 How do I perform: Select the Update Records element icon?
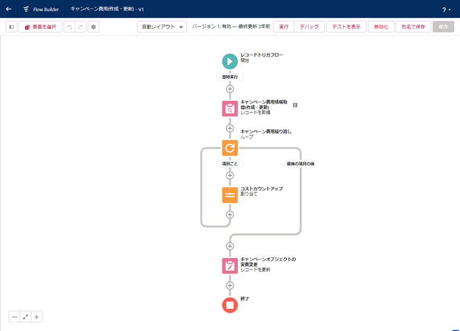tap(229, 266)
